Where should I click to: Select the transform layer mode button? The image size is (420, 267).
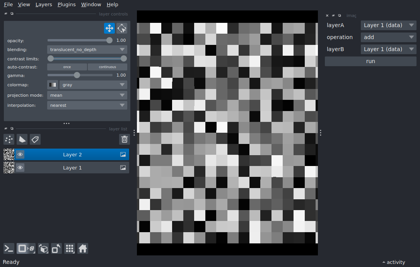122,28
